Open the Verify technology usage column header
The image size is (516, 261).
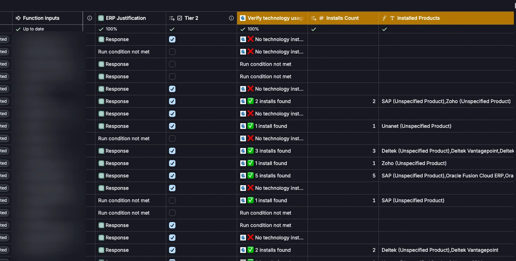272,18
